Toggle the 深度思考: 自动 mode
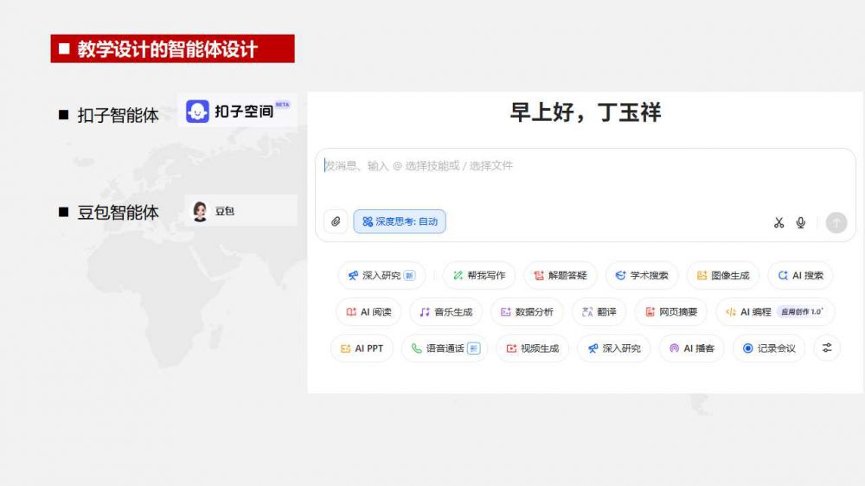 click(400, 222)
